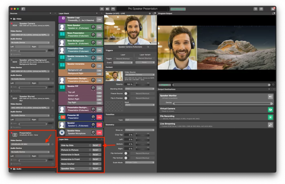Select the Background Right variant
285x184 pixels.
76,73
